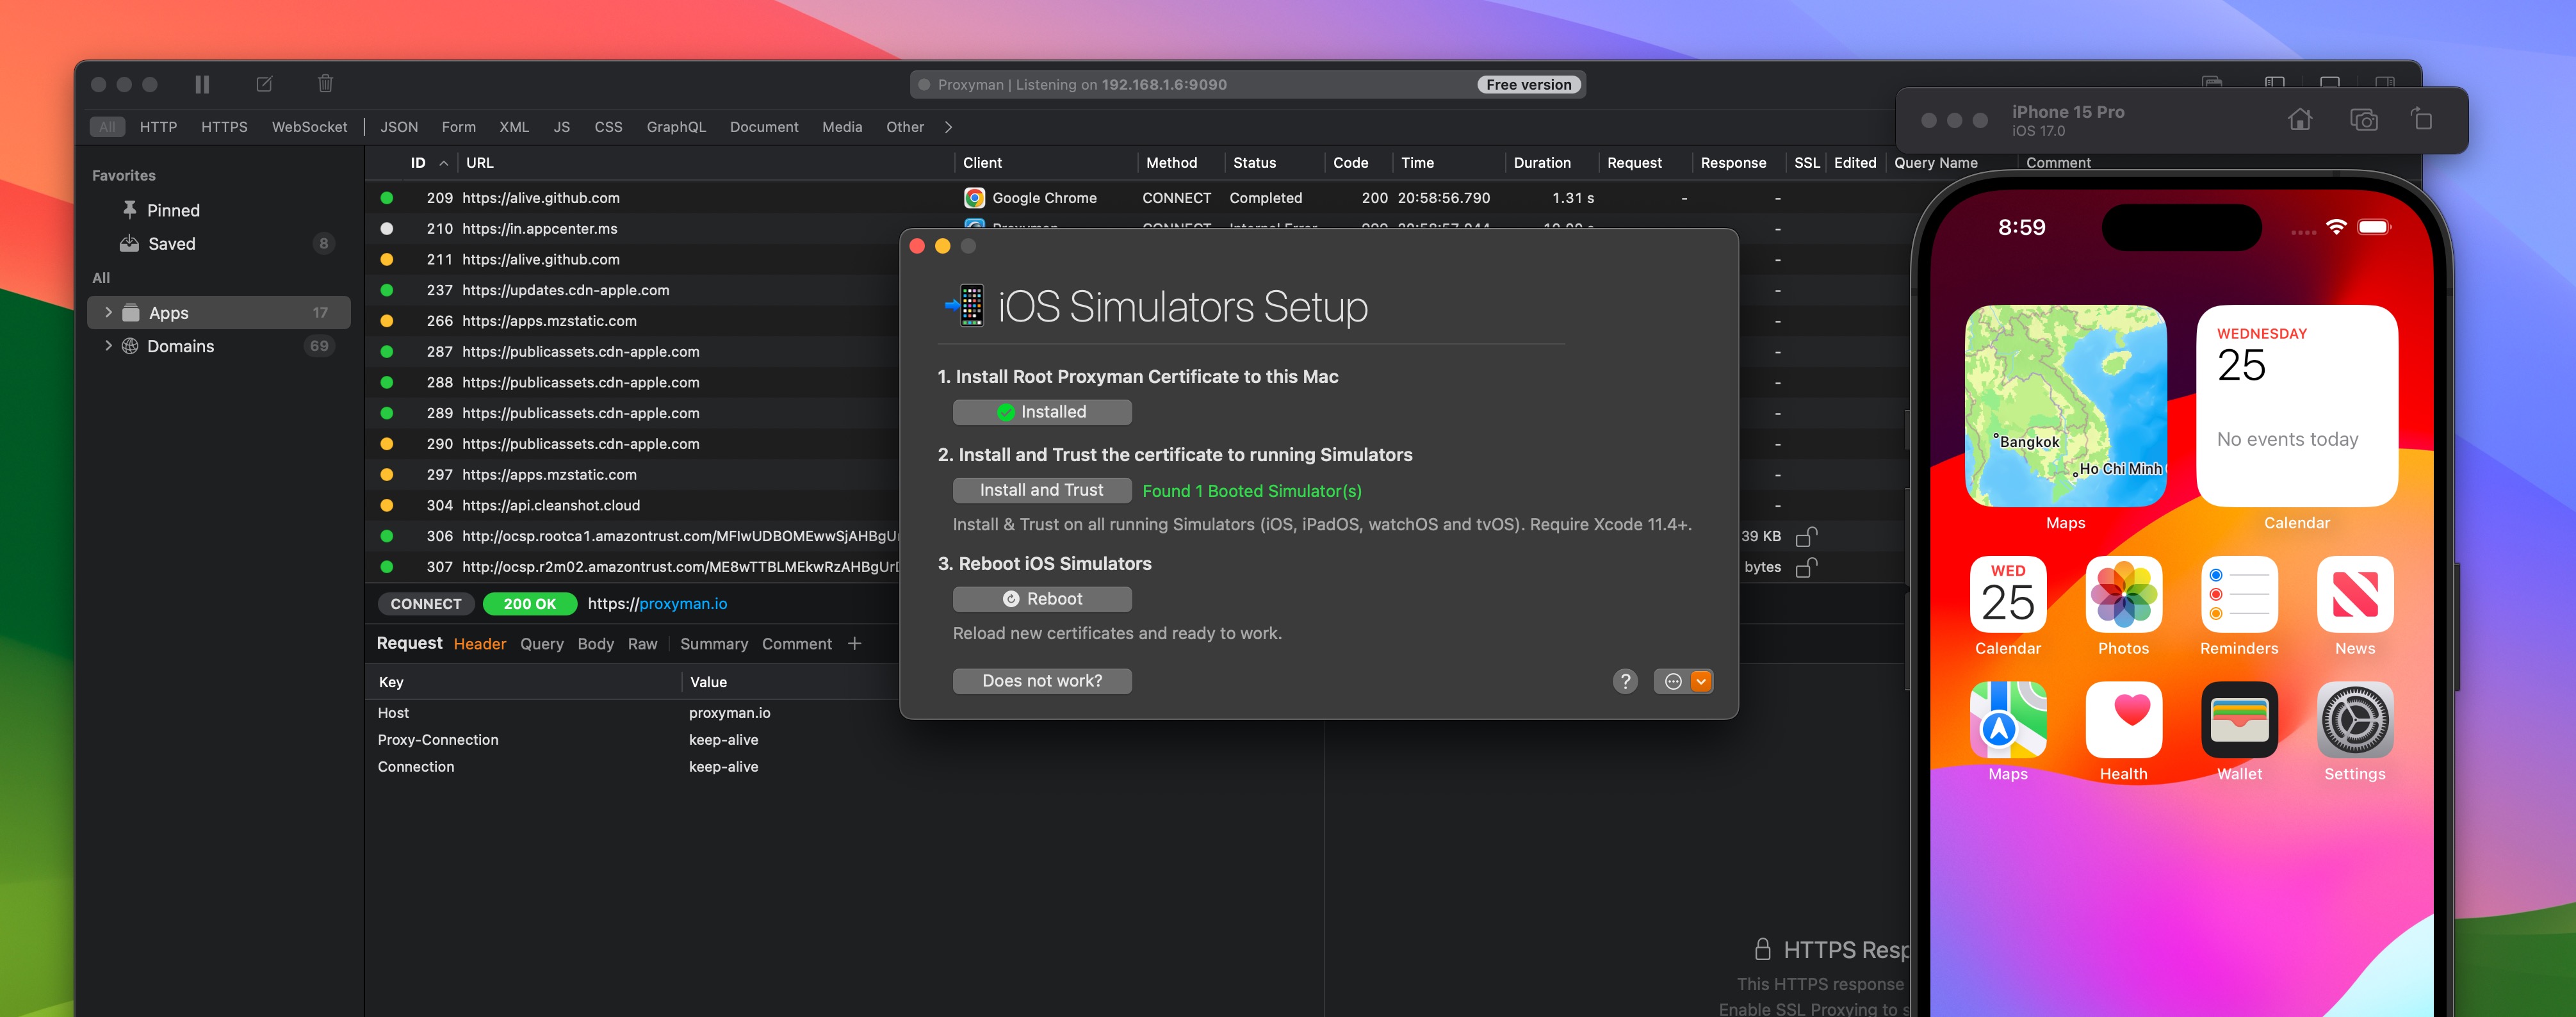Rotate the simulator device icon
Screen dimensions: 2576x1017
point(2422,119)
